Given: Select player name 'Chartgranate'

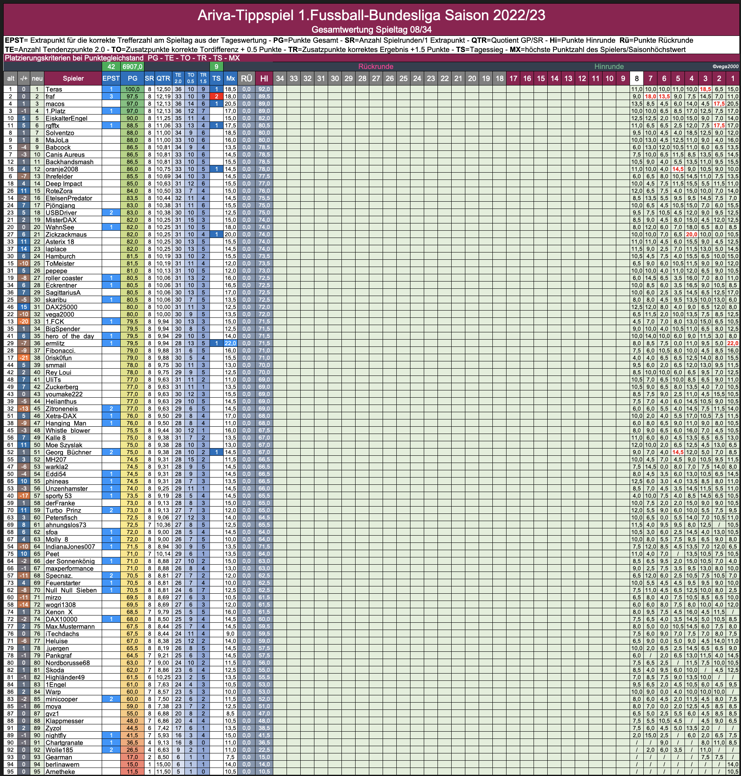Looking at the screenshot, I should [64, 743].
